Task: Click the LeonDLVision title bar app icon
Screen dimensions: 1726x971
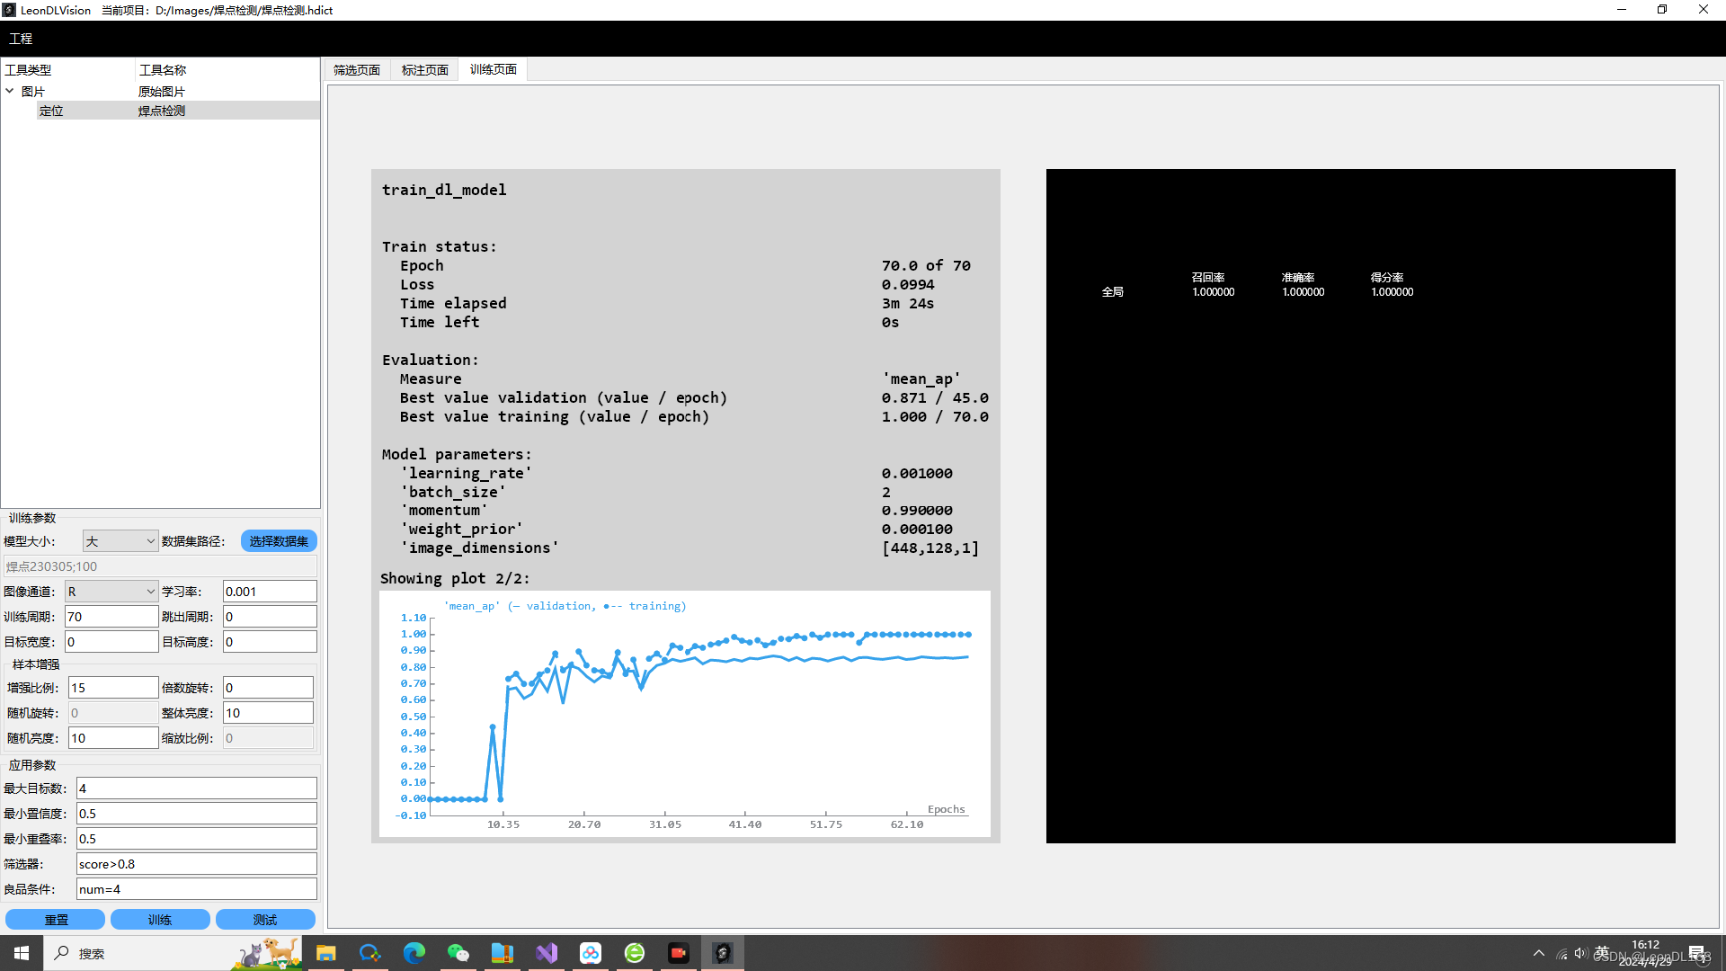Action: click(x=10, y=10)
